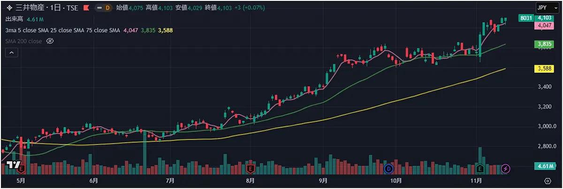Click the symbol icon before 三井物産
Image resolution: width=563 pixels, height=189 pixels.
[8, 8]
